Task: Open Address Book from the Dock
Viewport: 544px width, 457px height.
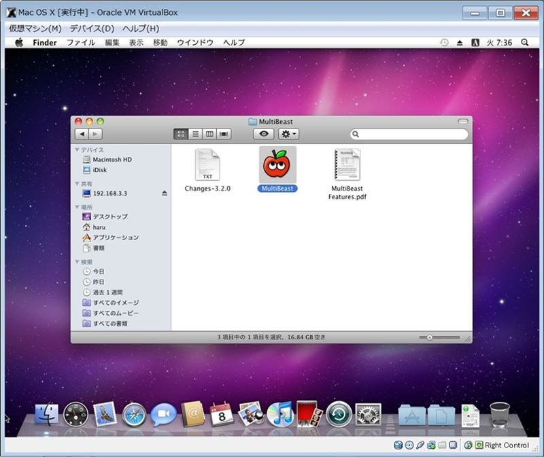Action: coord(193,414)
